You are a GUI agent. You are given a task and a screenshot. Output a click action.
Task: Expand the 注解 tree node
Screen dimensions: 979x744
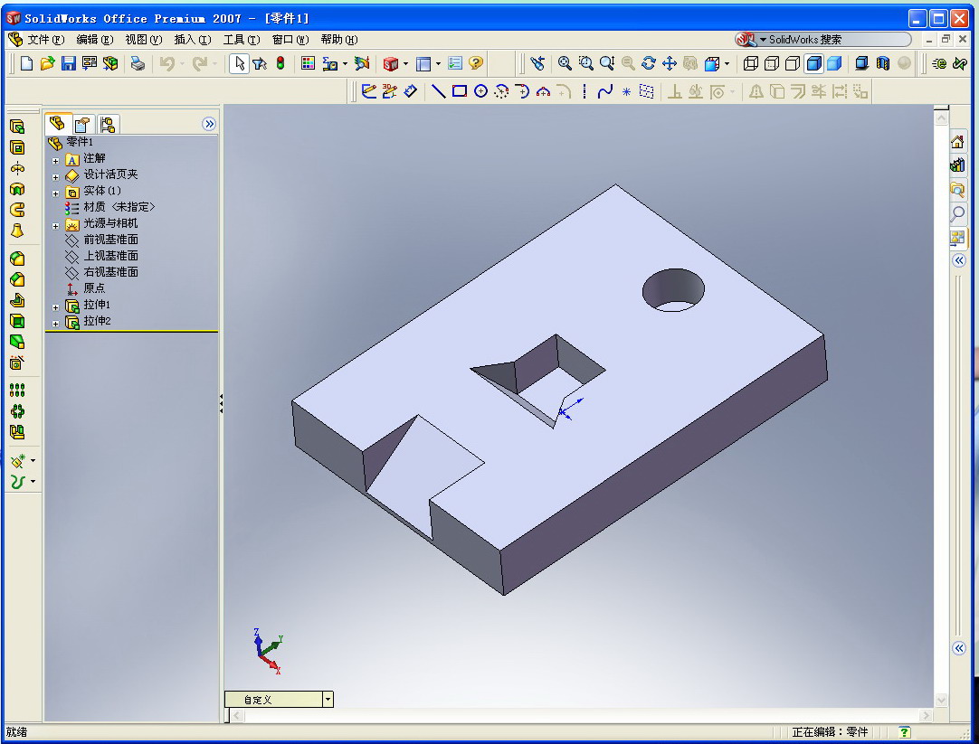(x=55, y=161)
